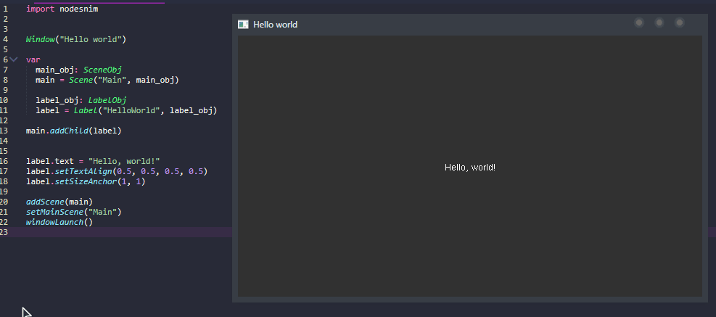The width and height of the screenshot is (716, 317).
Task: Select line number 1 in the gutter
Action: tap(5, 9)
